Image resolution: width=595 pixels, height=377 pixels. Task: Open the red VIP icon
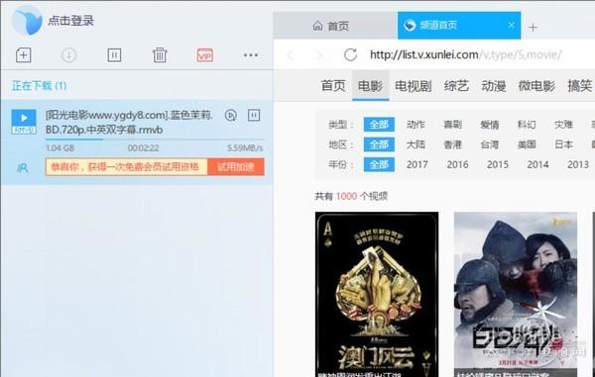(x=205, y=55)
